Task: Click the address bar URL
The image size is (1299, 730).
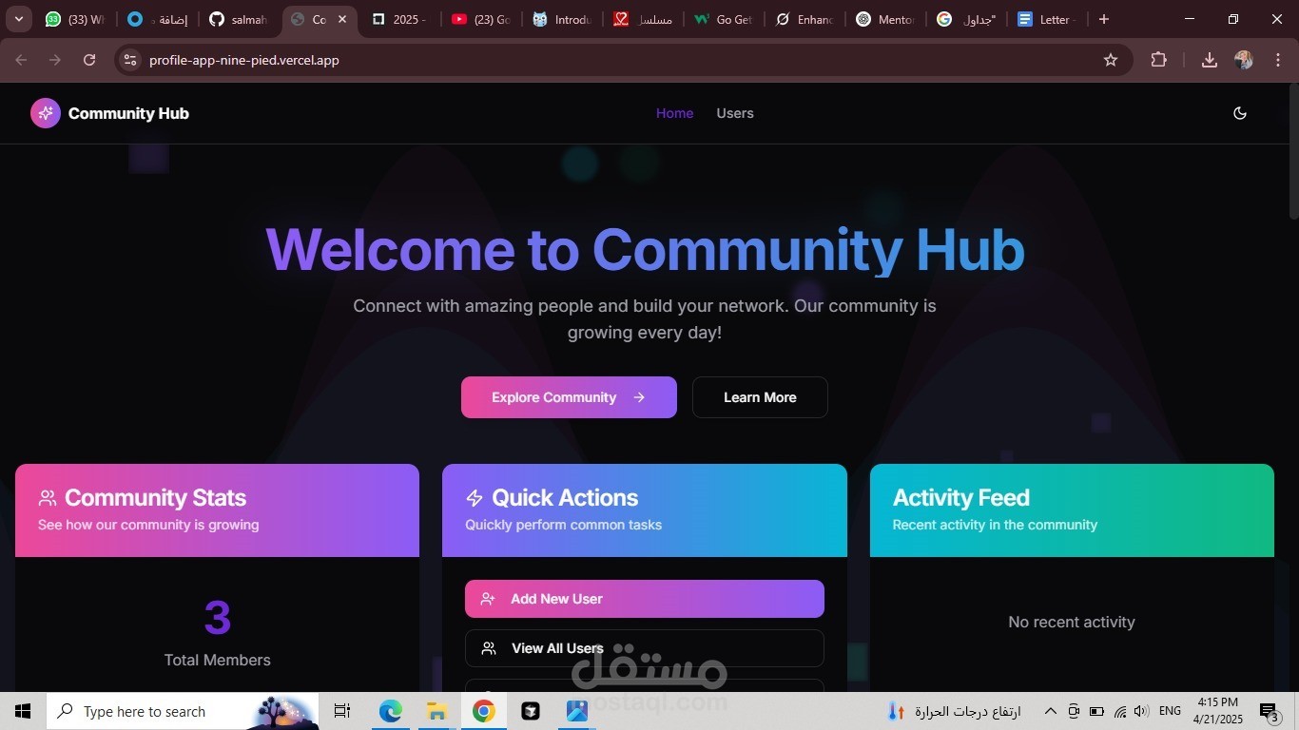Action: 244,60
